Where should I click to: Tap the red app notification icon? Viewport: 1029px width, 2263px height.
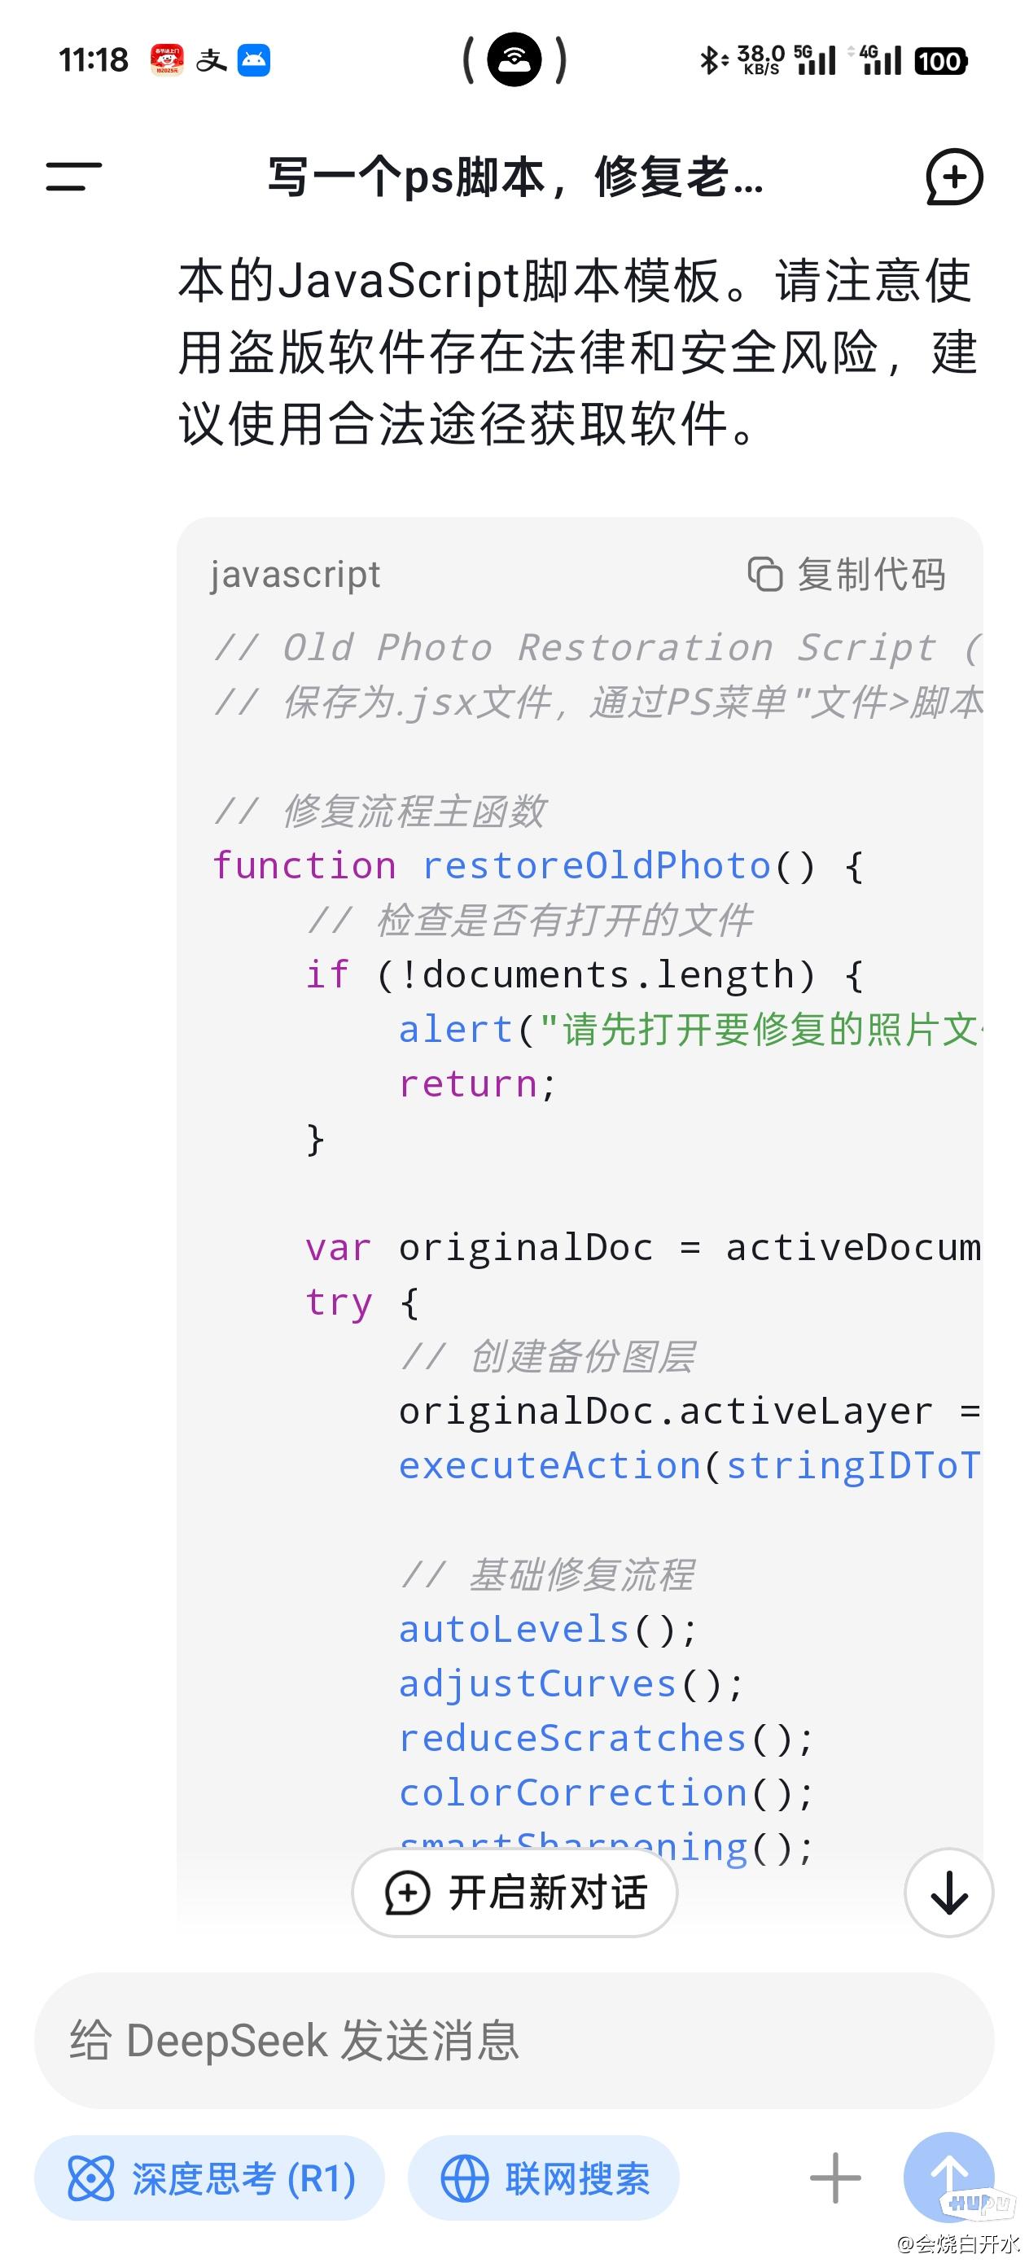[167, 60]
